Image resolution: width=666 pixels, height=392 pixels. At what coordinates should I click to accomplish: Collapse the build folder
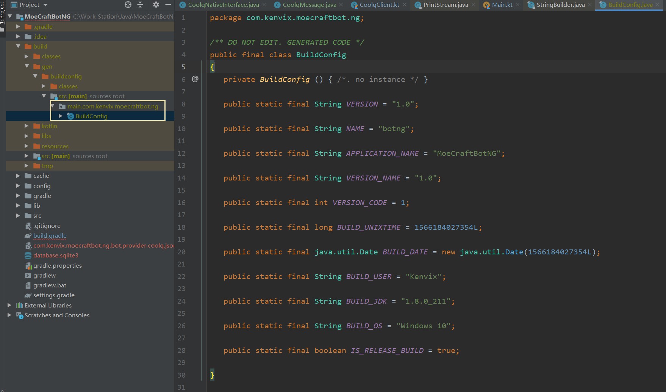18,46
